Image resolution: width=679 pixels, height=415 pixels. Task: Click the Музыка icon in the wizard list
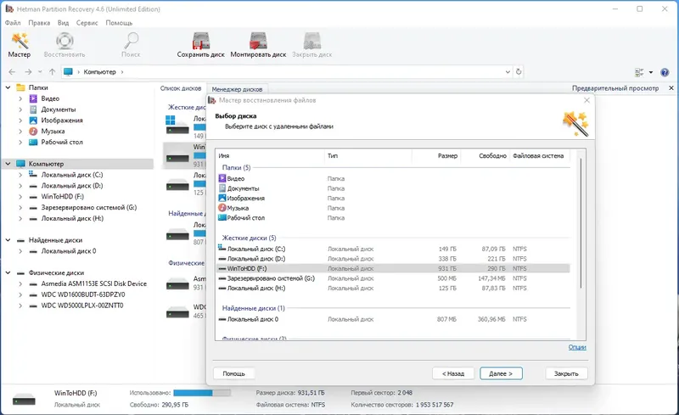pyautogui.click(x=222, y=207)
